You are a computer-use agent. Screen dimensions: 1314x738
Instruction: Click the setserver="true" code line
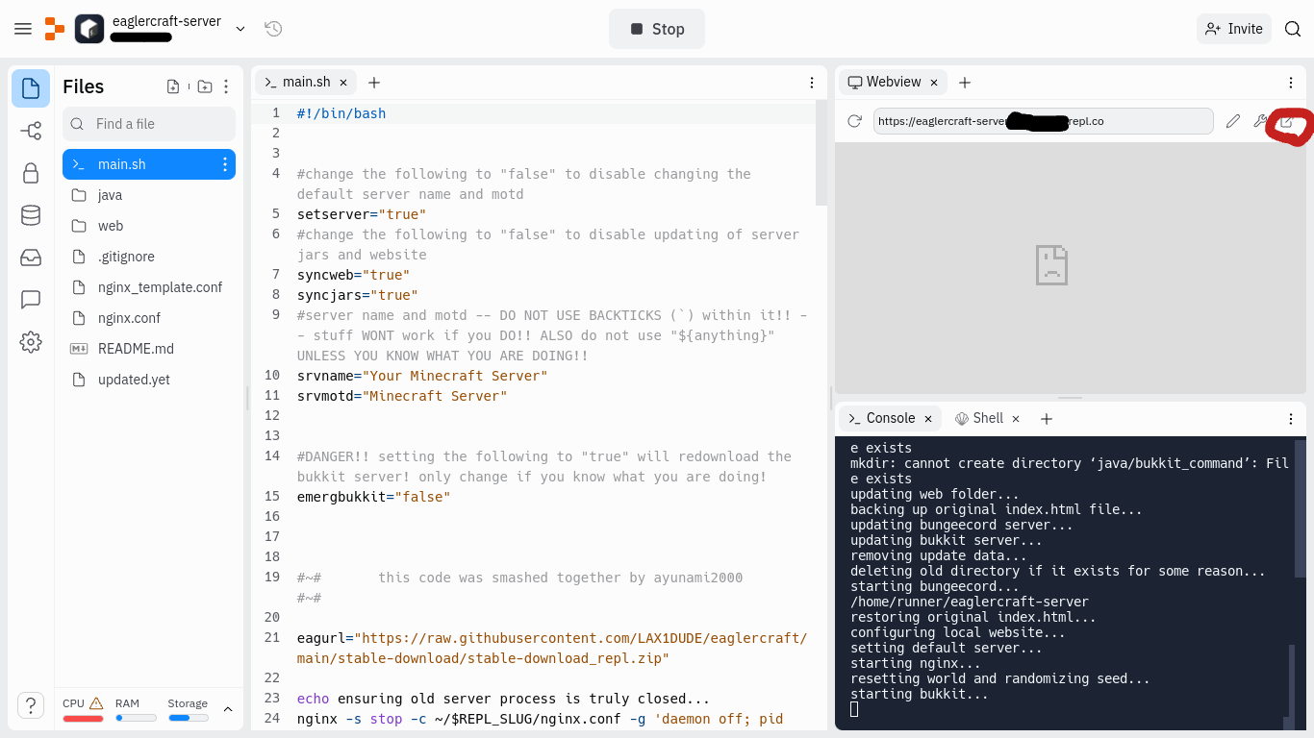pyautogui.click(x=361, y=214)
